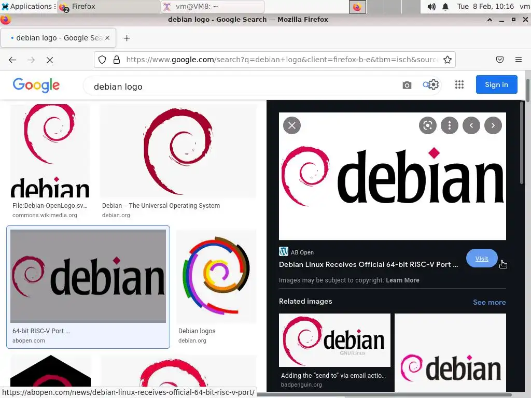Click the horizontal scrollbar at bottom

pyautogui.click(x=384, y=394)
